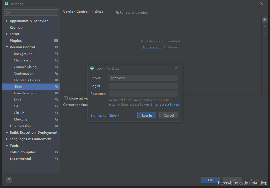Click project-level icon next to Subversion
The height and width of the screenshot is (188, 270).
pos(56,126)
